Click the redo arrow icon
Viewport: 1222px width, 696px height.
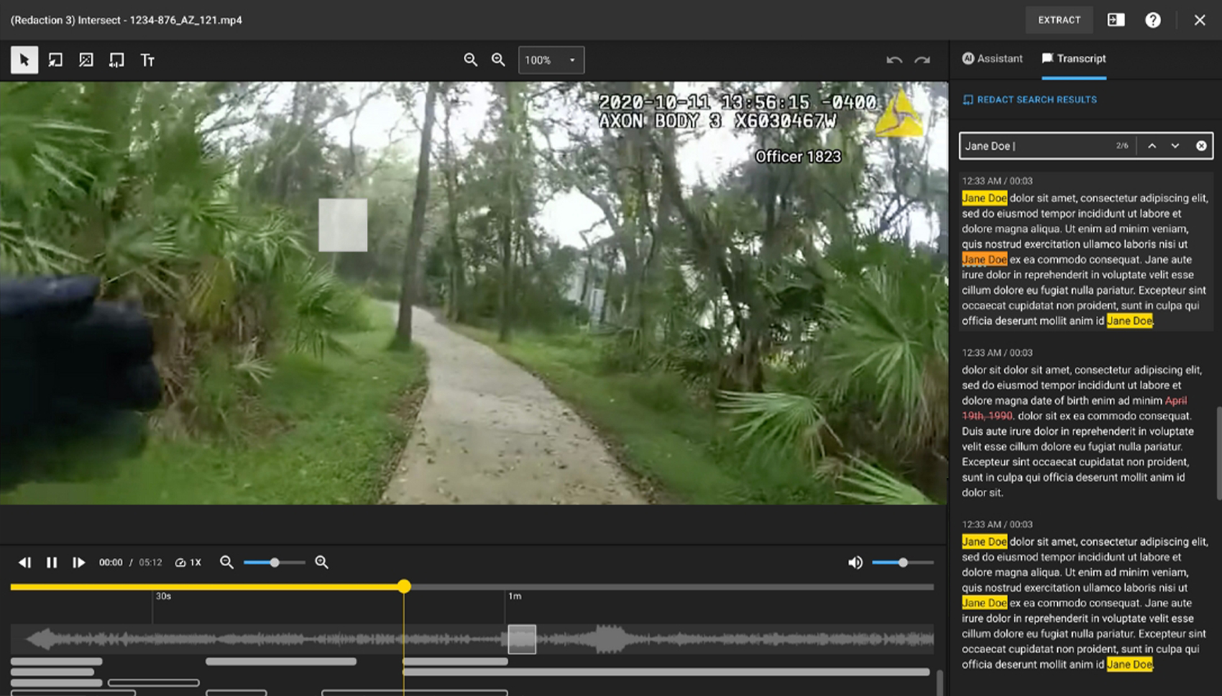[x=922, y=60]
